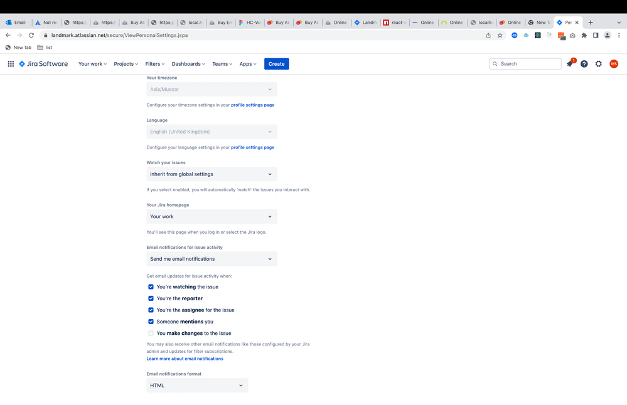Open the Your Jira homepage dropdown
The image size is (627, 405).
click(x=211, y=216)
